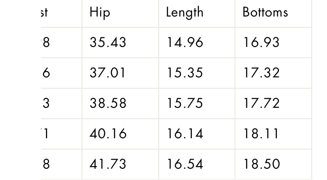Click length cell 15.75

[185, 103]
